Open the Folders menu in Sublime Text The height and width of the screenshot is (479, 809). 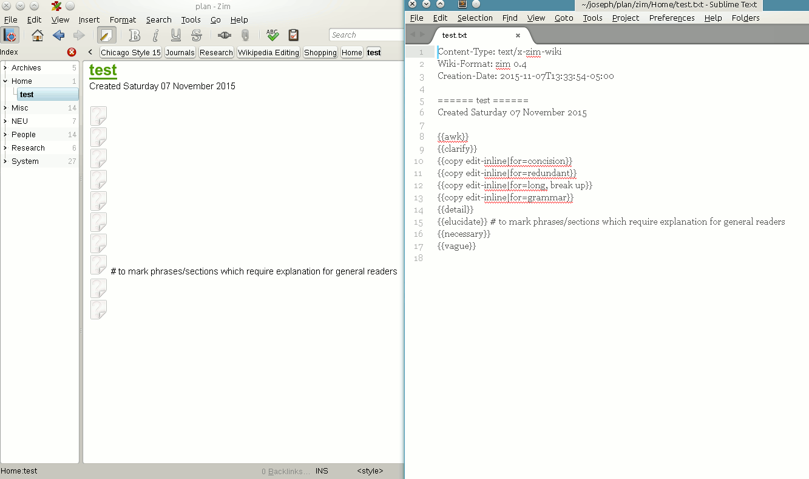tap(746, 18)
